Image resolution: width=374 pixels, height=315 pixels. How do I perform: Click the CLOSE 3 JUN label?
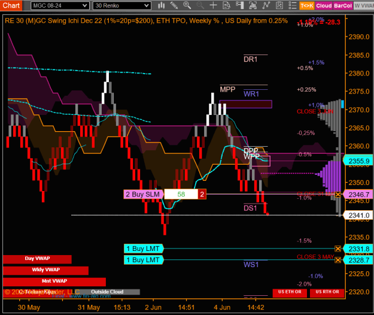point(315,111)
